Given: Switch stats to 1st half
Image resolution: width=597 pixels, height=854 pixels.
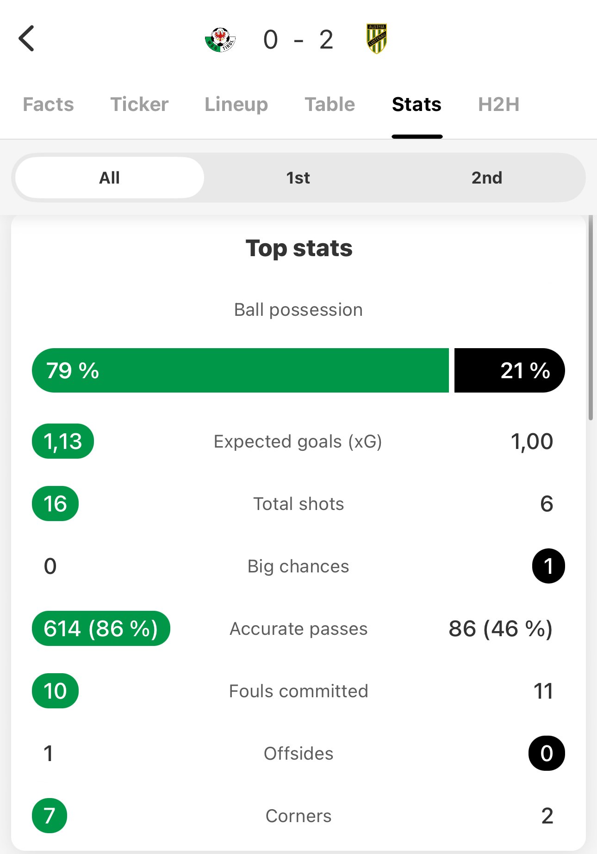Looking at the screenshot, I should tap(298, 178).
